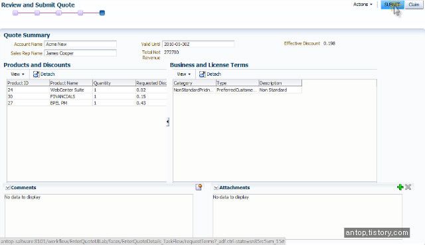Add an attachment with the green plus
This screenshot has width=425, height=245.
point(400,187)
